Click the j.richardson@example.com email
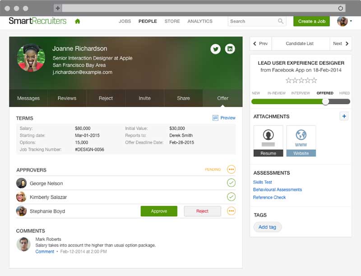Image resolution: width=361 pixels, height=276 pixels. 83,72
